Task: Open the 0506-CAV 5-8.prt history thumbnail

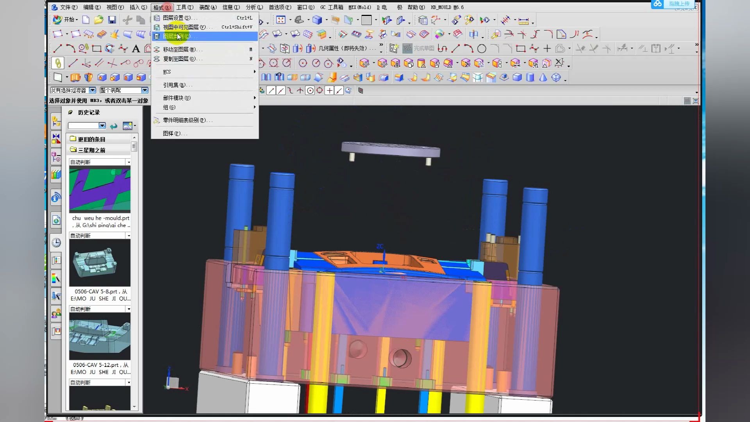Action: coord(100,263)
